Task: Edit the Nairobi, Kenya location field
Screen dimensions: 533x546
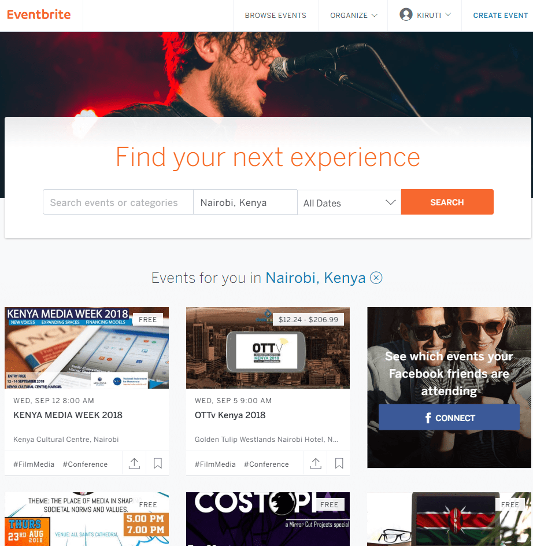Action: click(245, 202)
